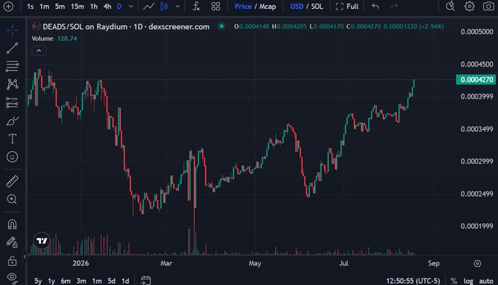The width and height of the screenshot is (498, 285).
Task: Select the text annotation tool
Action: tap(12, 139)
